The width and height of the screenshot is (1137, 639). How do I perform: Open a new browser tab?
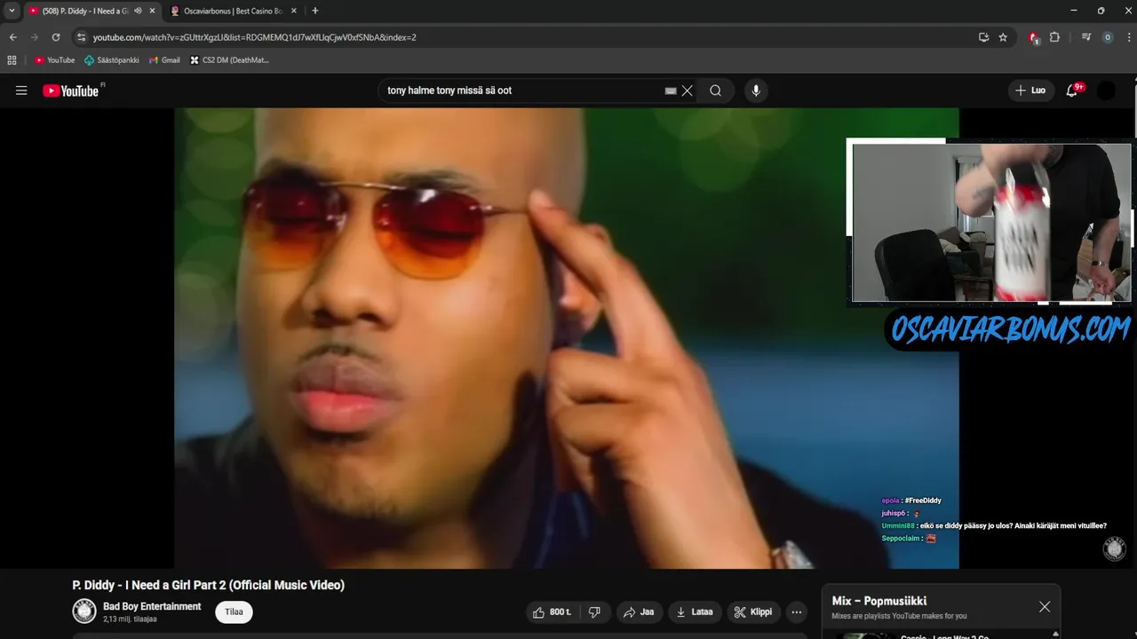pyautogui.click(x=314, y=11)
